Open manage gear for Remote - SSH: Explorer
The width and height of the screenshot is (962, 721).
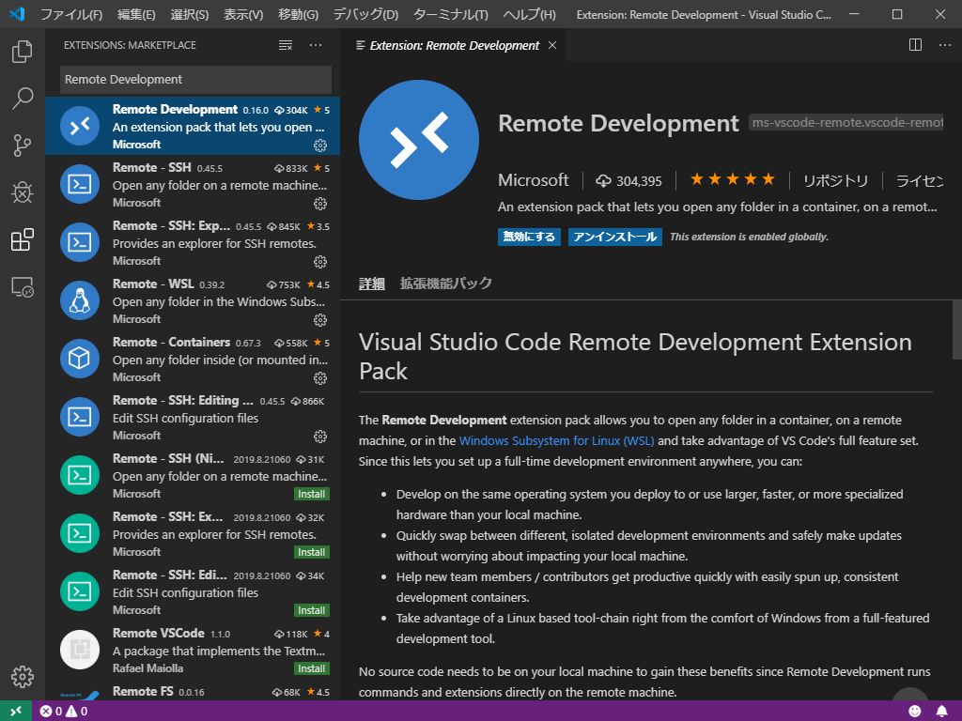[320, 262]
